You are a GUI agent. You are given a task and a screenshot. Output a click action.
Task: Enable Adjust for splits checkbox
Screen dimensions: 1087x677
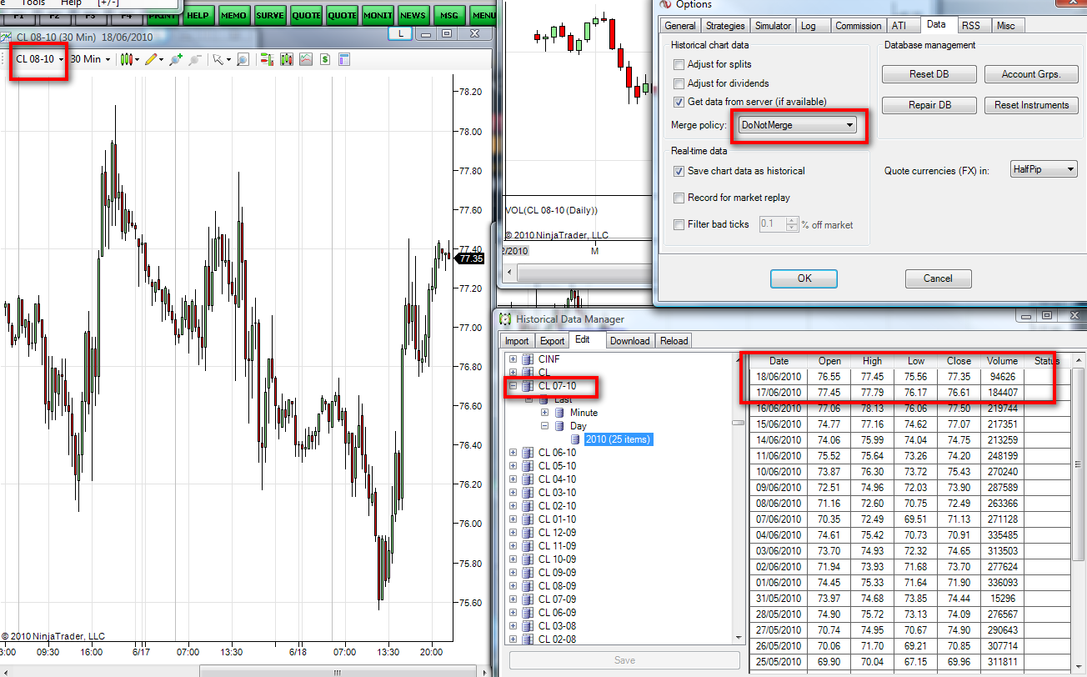679,64
